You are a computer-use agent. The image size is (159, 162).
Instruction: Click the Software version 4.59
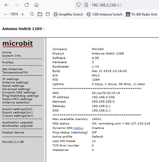95,58
